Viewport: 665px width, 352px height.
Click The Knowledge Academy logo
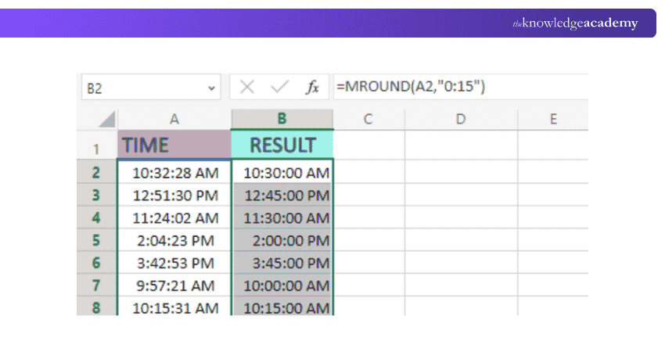575,23
